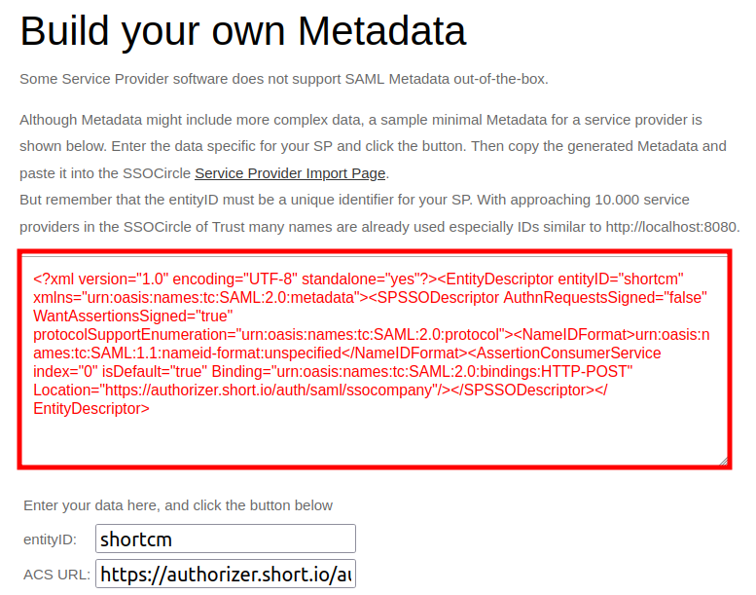This screenshot has height=595, width=756.
Task: Focus the entityID input field
Action: tap(226, 539)
